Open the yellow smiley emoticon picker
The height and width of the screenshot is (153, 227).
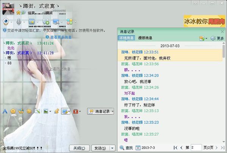tap(13, 111)
